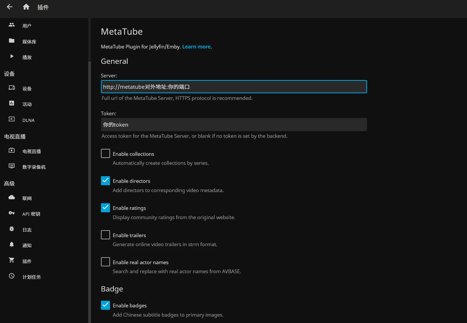Enable the collections checkbox

[x=105, y=154]
